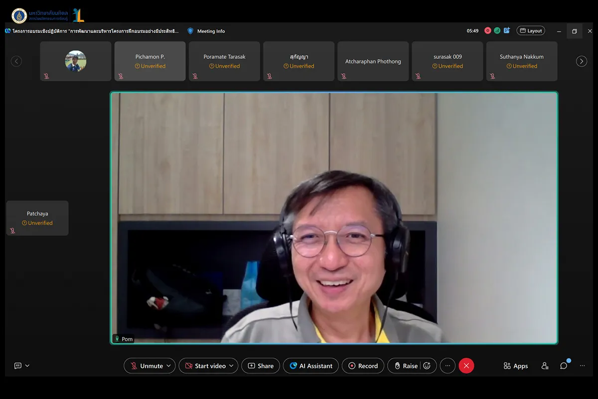The height and width of the screenshot is (399, 598).
Task: Unmute the microphone
Action: (x=147, y=366)
